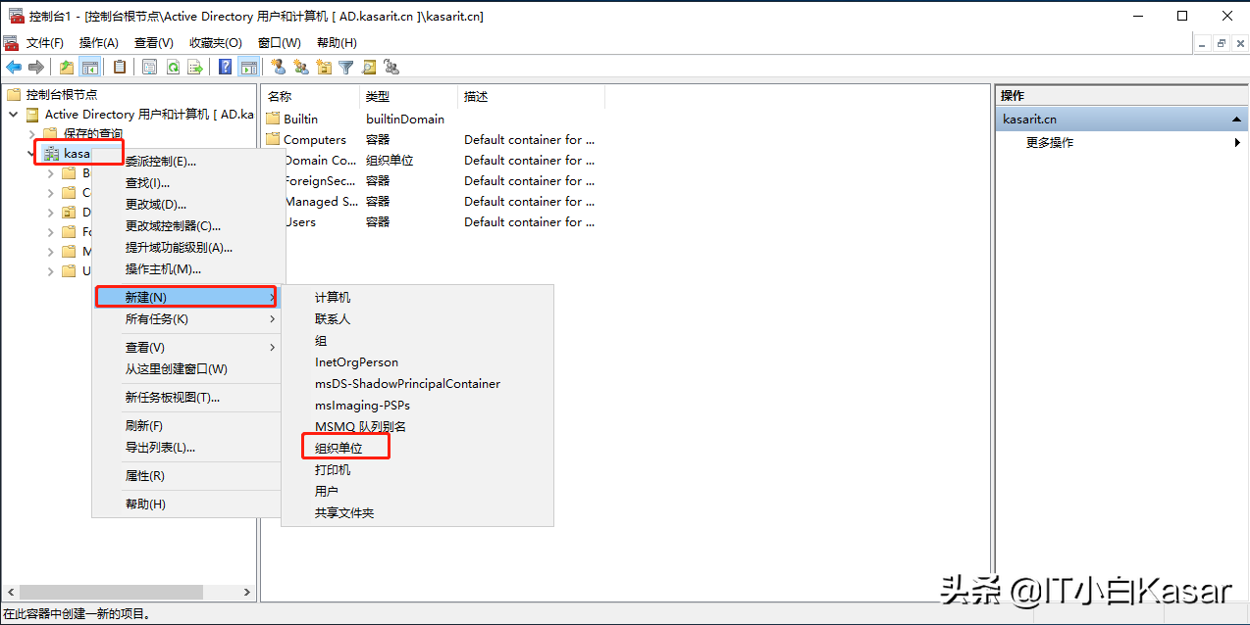
Task: Choose 委派控制(E)... from the context menu
Action: coord(160,162)
